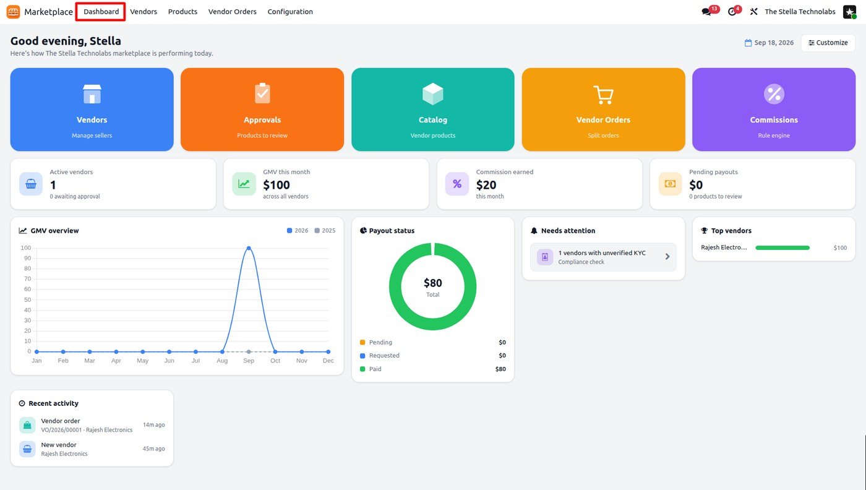Open The Stella Technolabs company switcher
The image size is (866, 490).
800,12
